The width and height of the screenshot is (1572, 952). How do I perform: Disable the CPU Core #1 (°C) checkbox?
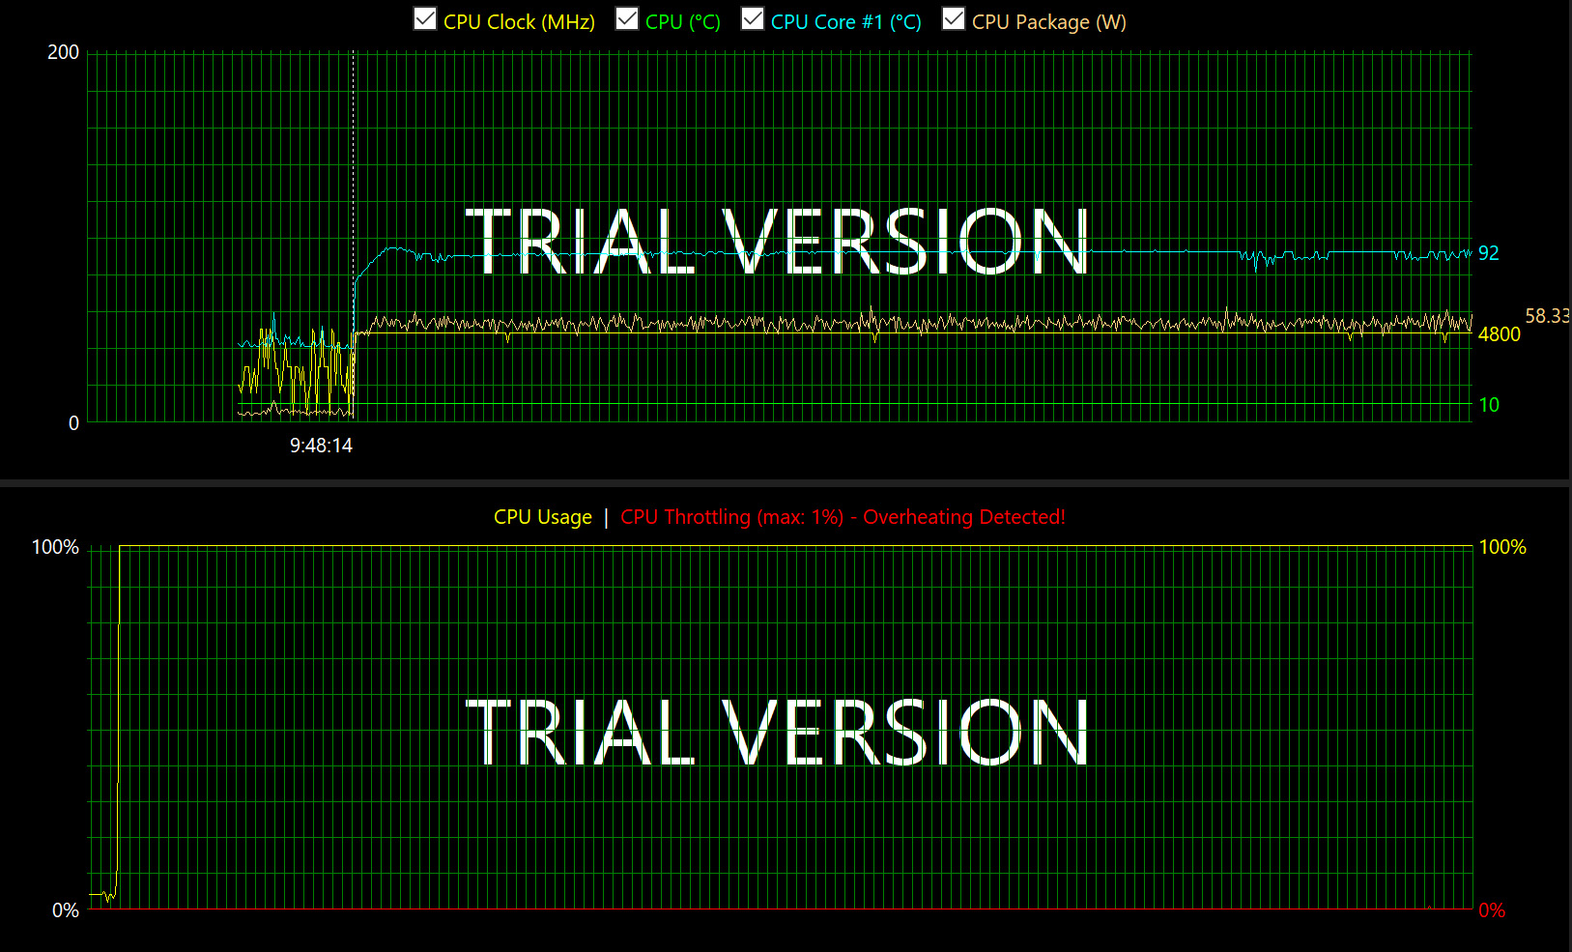click(753, 18)
